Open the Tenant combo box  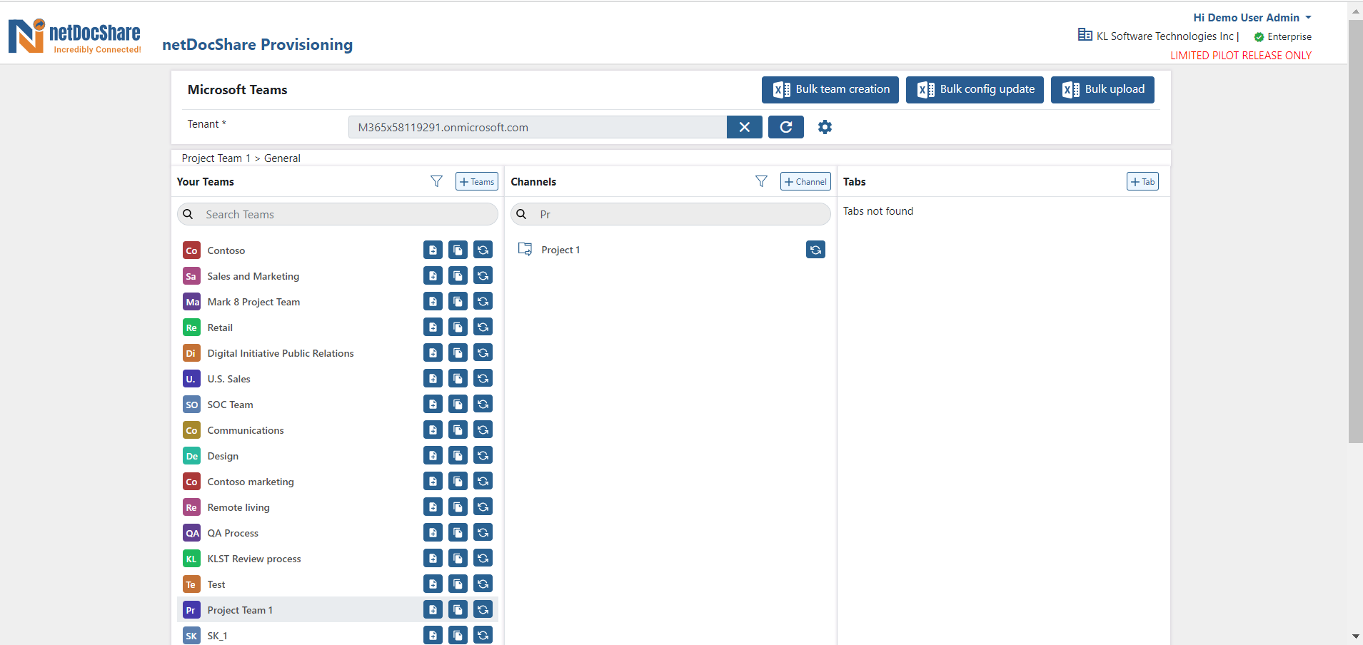[x=537, y=127]
